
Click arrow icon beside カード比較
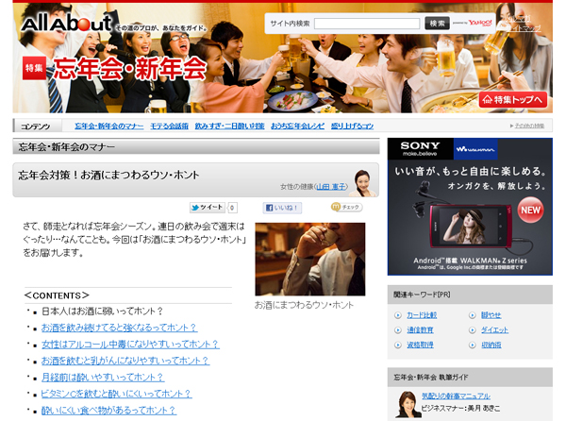[398, 315]
